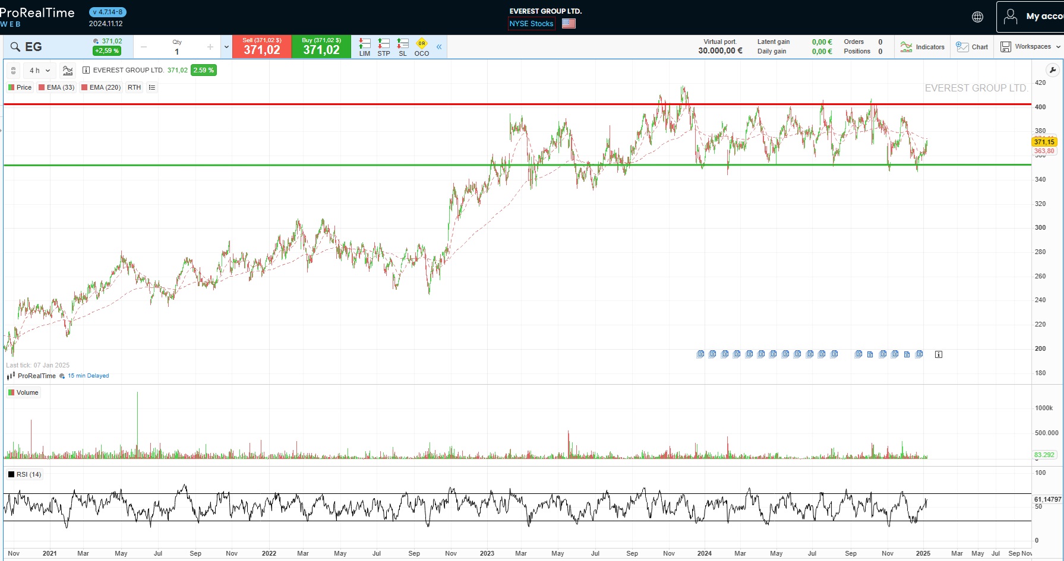Screen dimensions: 1064x561
Task: Open the Indicators panel
Action: (x=923, y=46)
